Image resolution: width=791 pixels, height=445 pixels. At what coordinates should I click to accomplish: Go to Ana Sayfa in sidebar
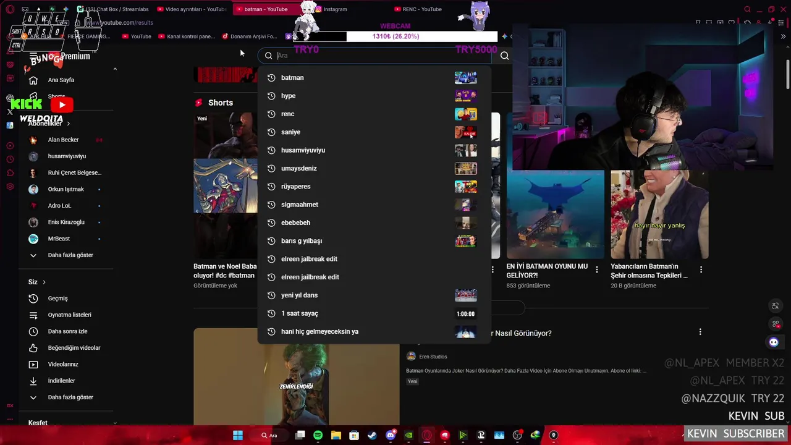tap(67, 80)
